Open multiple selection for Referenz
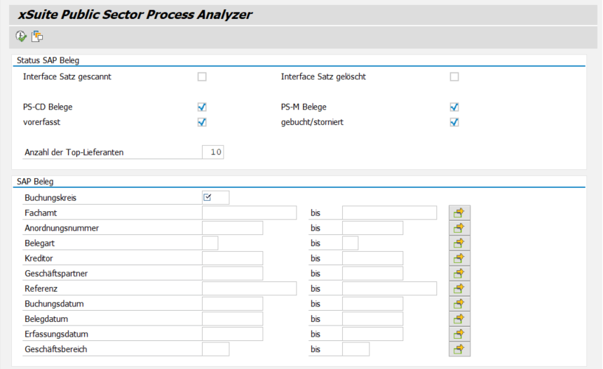The image size is (603, 369). [459, 288]
